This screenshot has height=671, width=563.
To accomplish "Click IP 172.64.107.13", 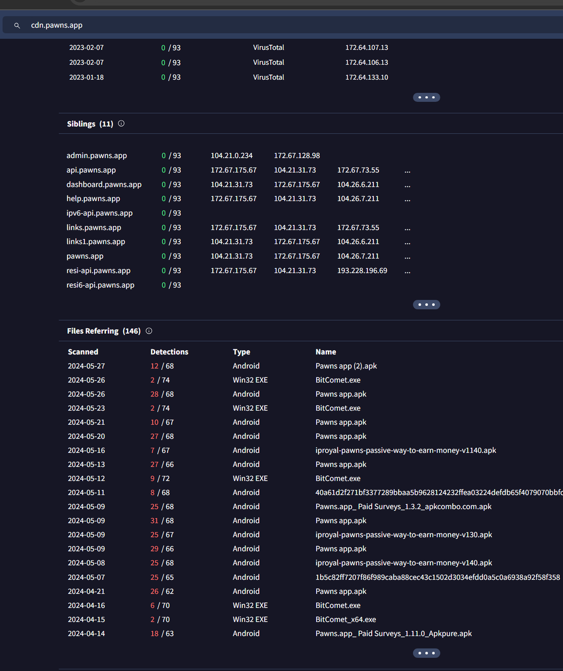I will [367, 48].
